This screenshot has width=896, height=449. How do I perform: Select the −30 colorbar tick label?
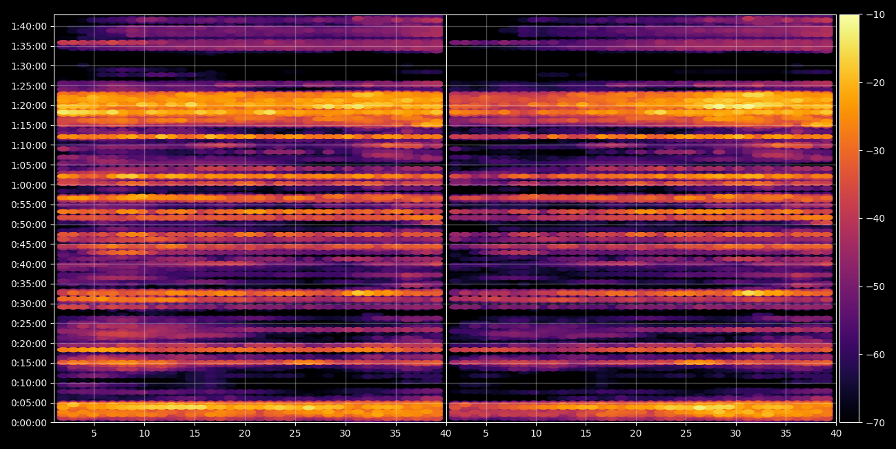[875, 151]
